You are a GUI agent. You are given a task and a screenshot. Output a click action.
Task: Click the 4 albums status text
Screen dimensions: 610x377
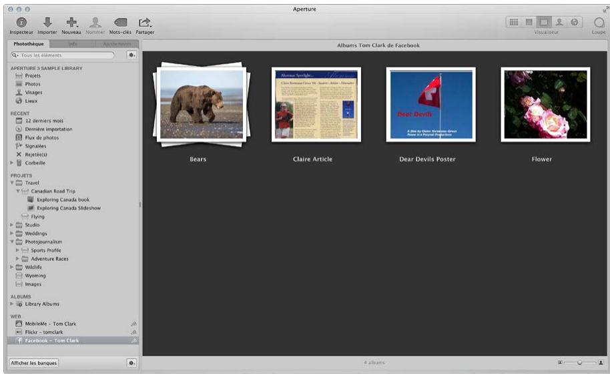(374, 362)
